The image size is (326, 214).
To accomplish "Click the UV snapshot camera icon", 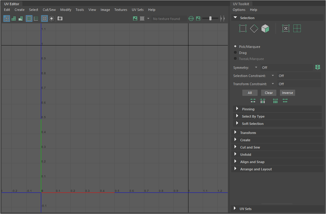I will [x=60, y=18].
